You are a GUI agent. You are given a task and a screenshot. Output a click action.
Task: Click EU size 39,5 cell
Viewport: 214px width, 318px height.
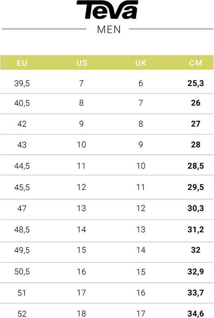tap(22, 83)
